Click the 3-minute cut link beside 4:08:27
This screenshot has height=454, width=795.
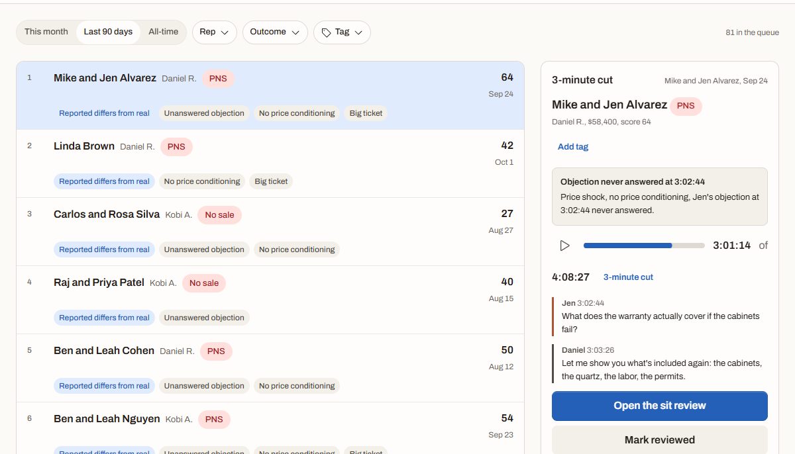(x=628, y=277)
